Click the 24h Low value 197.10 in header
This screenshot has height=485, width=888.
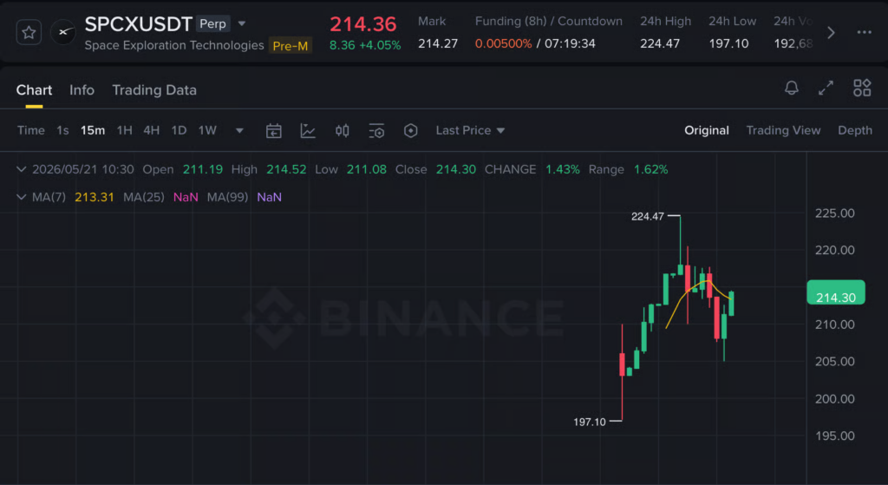coord(728,43)
